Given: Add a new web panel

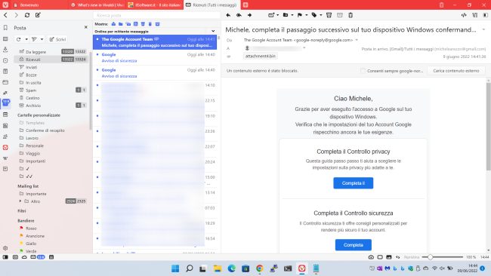Looking at the screenshot, I should tap(5, 169).
